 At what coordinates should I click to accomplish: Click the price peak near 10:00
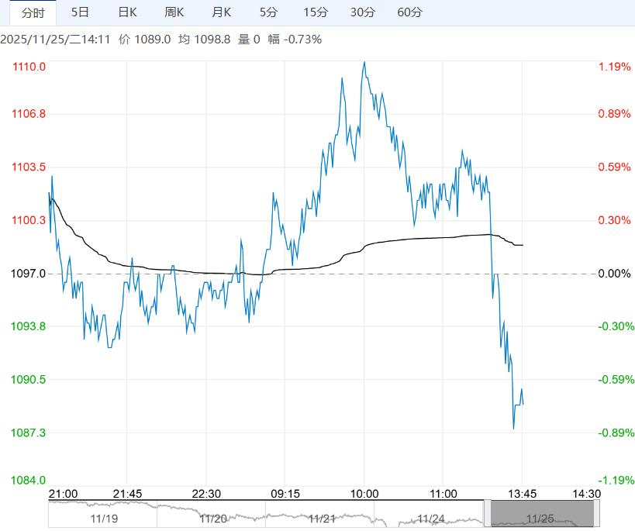click(364, 62)
